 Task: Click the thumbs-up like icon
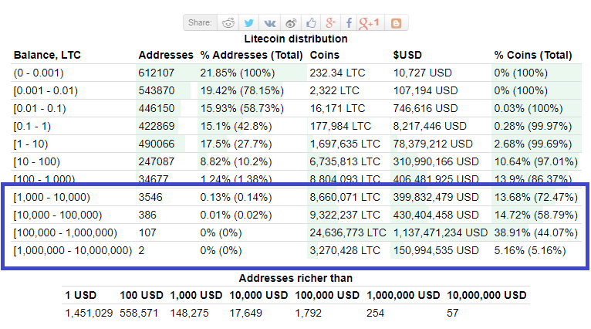[x=311, y=23]
